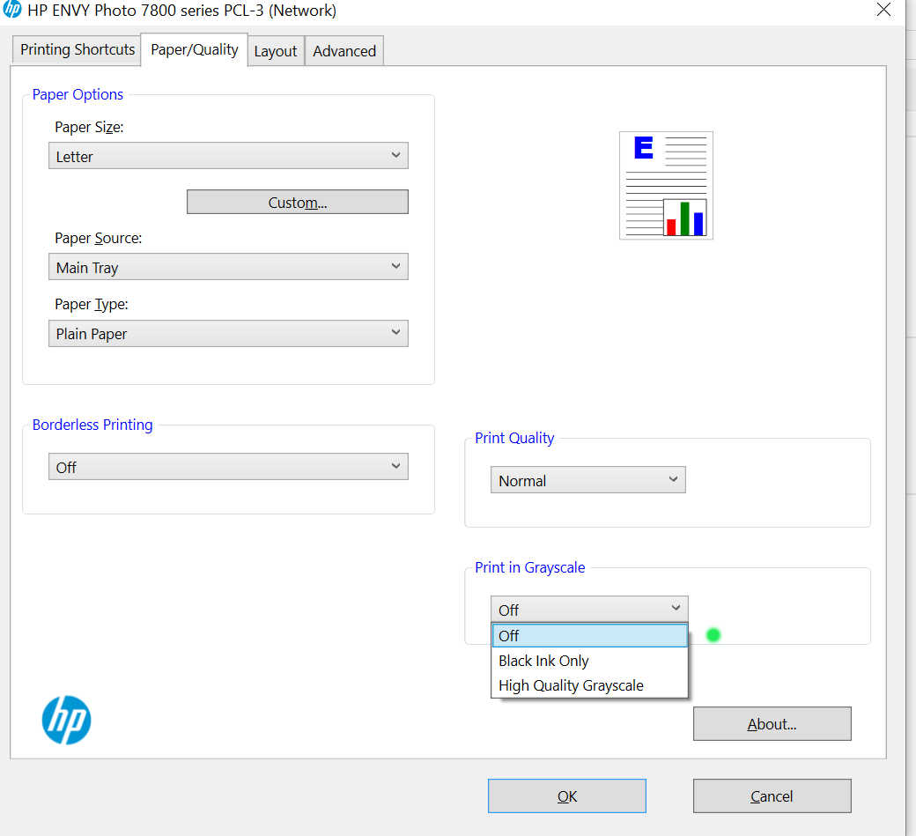Open the Paper Source dropdown
The image size is (916, 836).
[x=228, y=267]
